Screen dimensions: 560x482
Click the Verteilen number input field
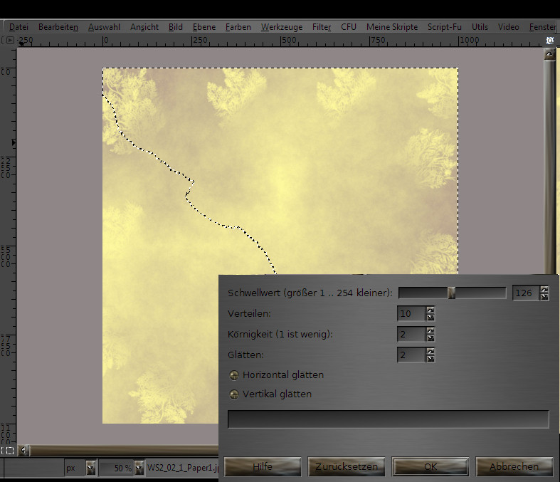[x=411, y=313]
